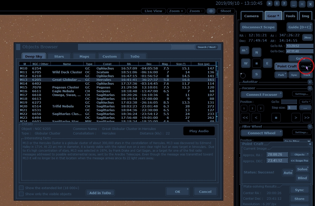Open help with the question mark icon

[284, 4]
